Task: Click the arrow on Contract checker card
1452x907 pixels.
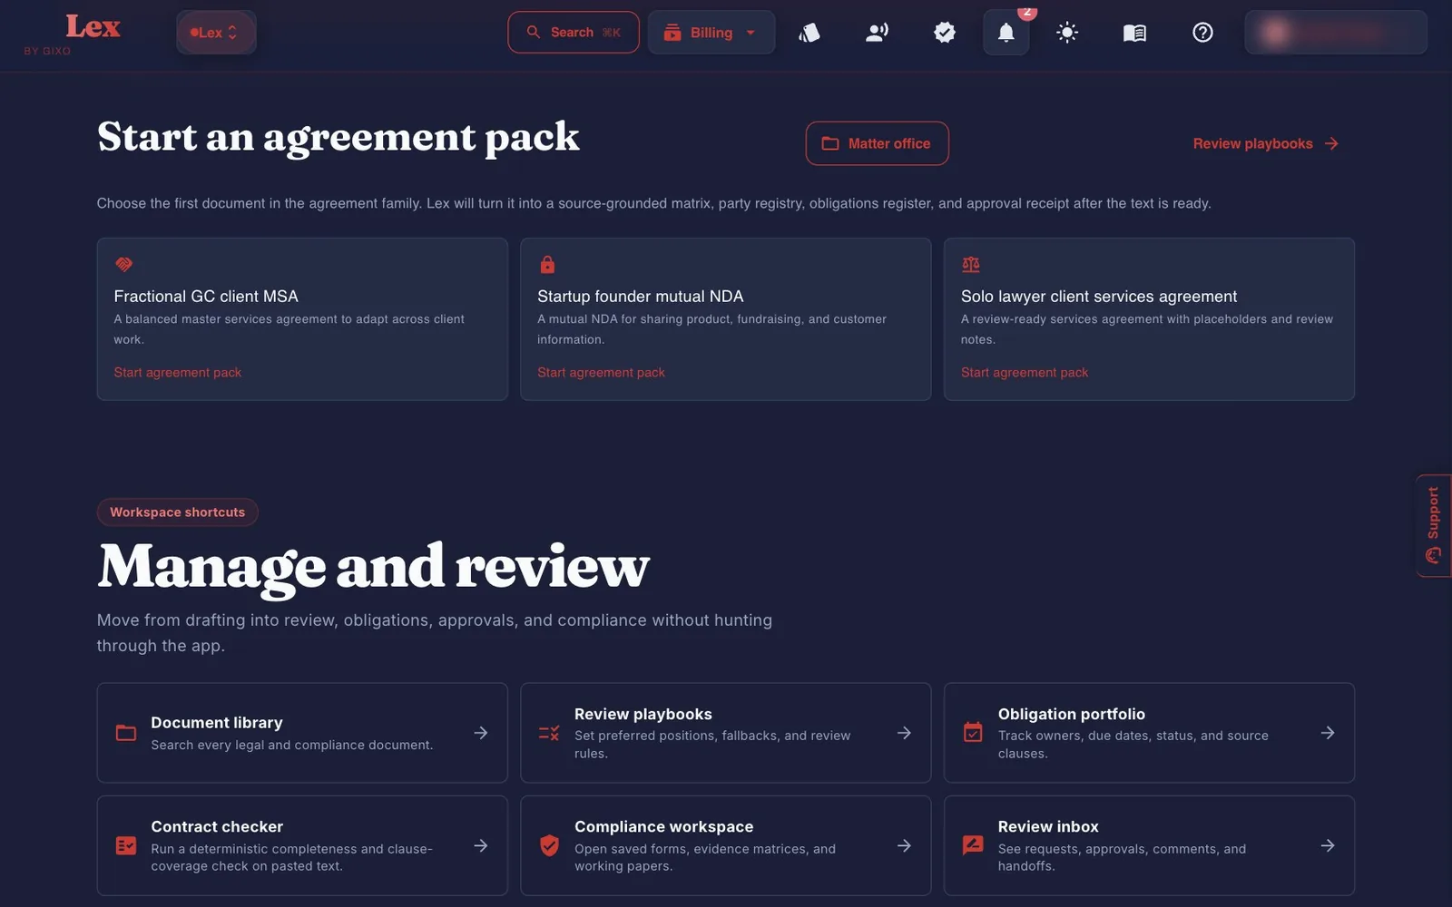Action: [481, 845]
